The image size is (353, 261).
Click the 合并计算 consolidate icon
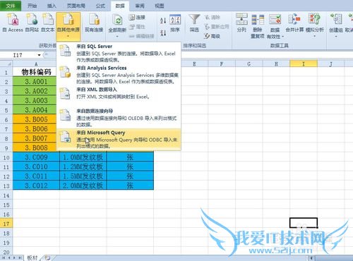(x=294, y=23)
